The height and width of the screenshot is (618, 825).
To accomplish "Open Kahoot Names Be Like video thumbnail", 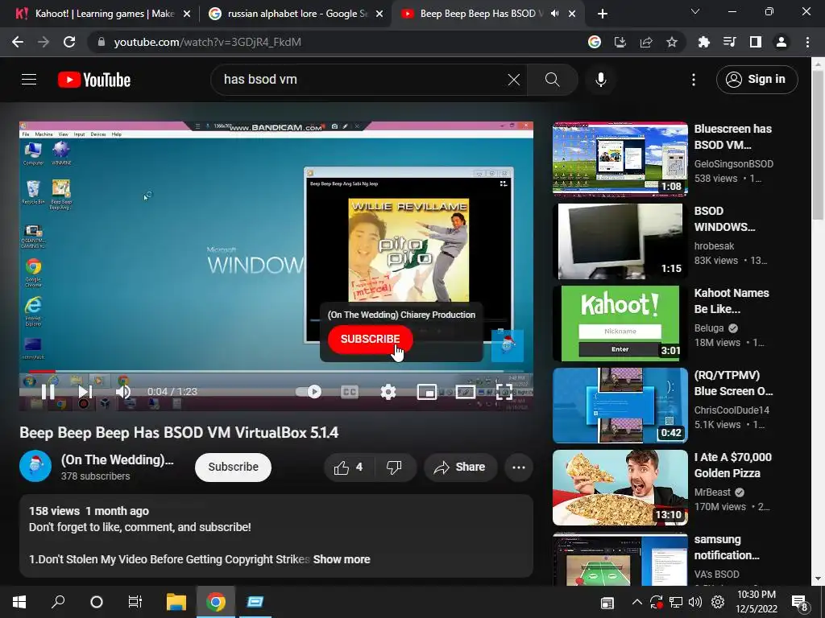I will click(620, 323).
